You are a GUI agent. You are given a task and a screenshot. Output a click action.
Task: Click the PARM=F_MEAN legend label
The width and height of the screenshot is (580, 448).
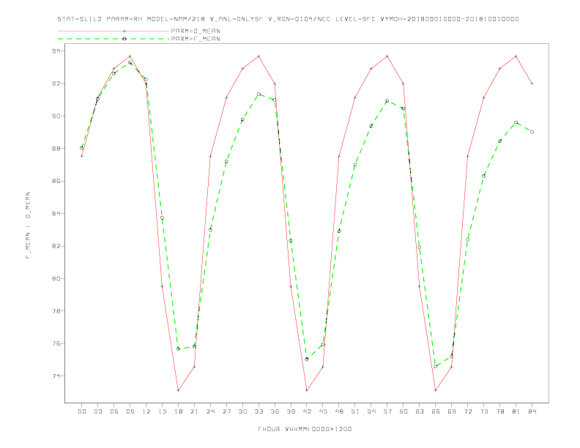pyautogui.click(x=196, y=39)
